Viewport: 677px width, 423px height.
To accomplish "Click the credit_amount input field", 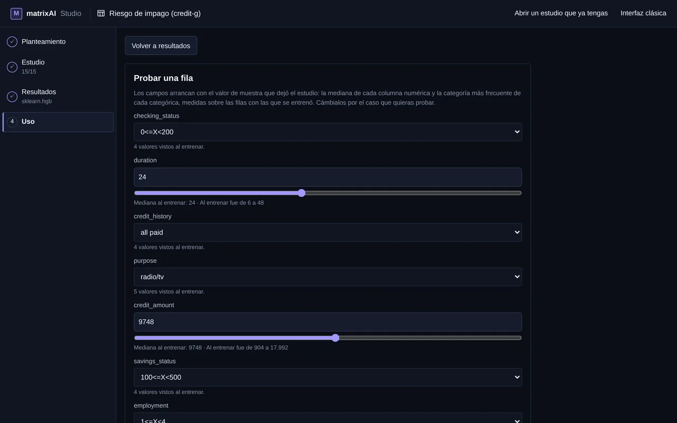I will point(328,322).
